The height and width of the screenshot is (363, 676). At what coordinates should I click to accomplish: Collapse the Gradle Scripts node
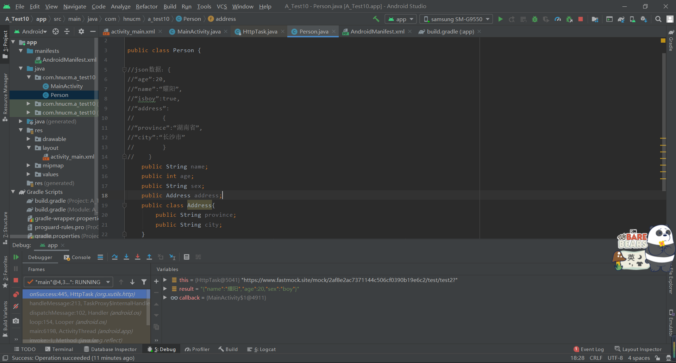coord(13,192)
